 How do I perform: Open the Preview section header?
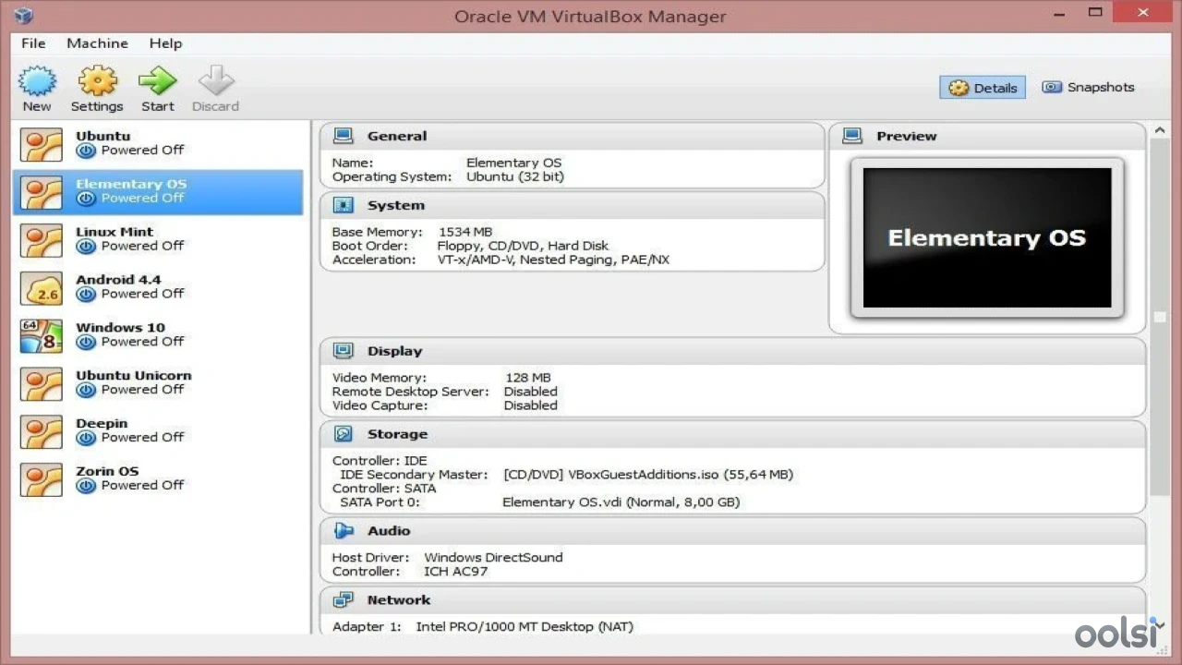[x=907, y=136]
